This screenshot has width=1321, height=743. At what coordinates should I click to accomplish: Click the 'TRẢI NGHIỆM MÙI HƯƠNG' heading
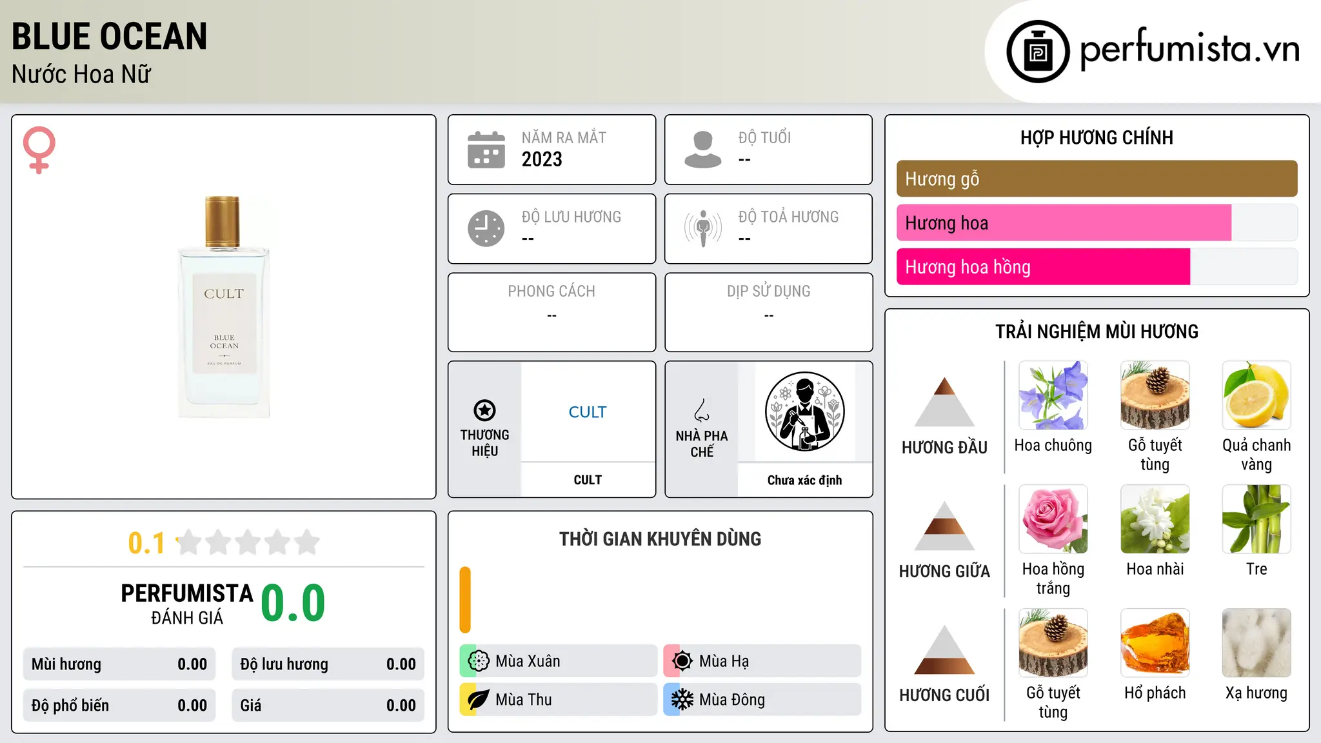[x=1097, y=332]
